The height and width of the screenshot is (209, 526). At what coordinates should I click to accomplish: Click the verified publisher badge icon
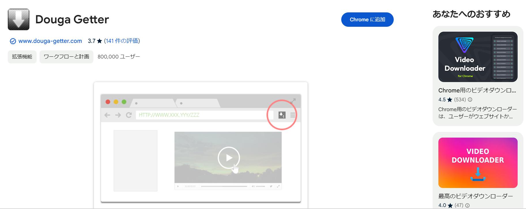(13, 41)
